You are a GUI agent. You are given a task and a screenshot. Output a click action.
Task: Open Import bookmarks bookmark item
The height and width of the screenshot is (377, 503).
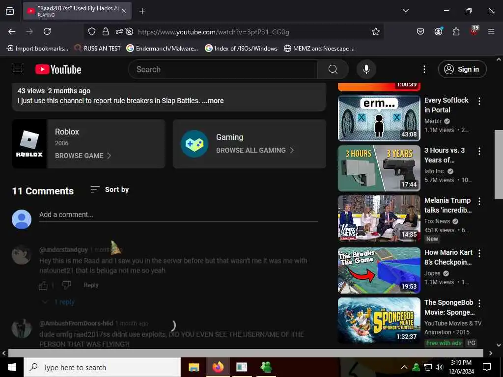37,49
